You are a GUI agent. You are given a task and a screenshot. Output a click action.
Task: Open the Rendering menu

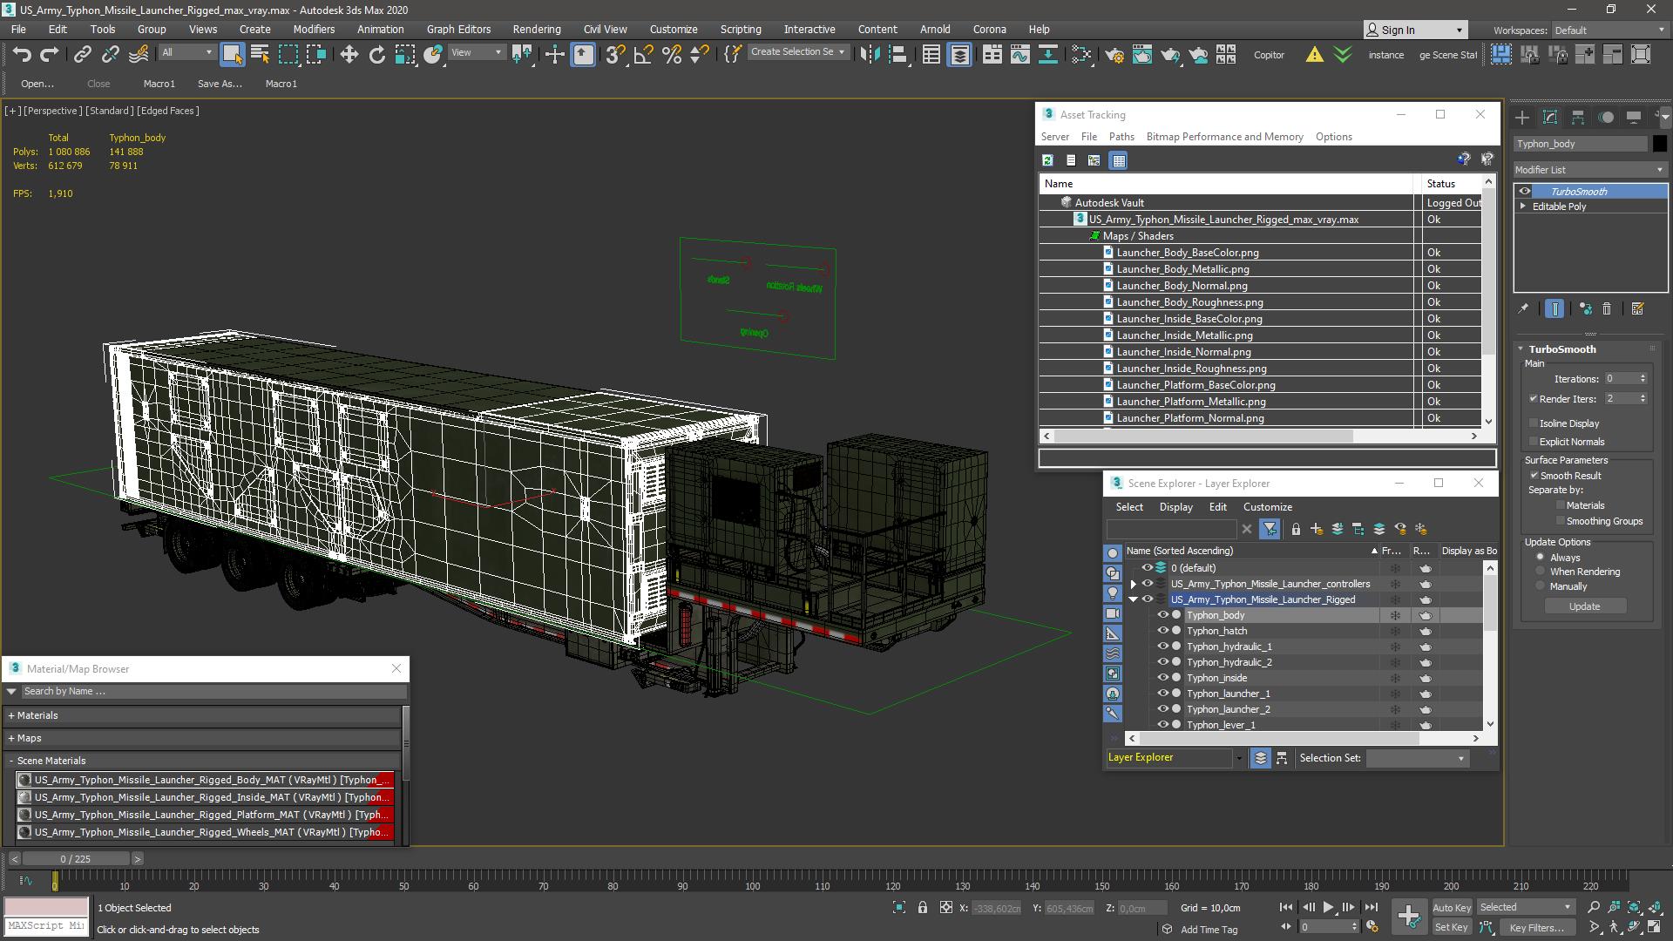536,29
